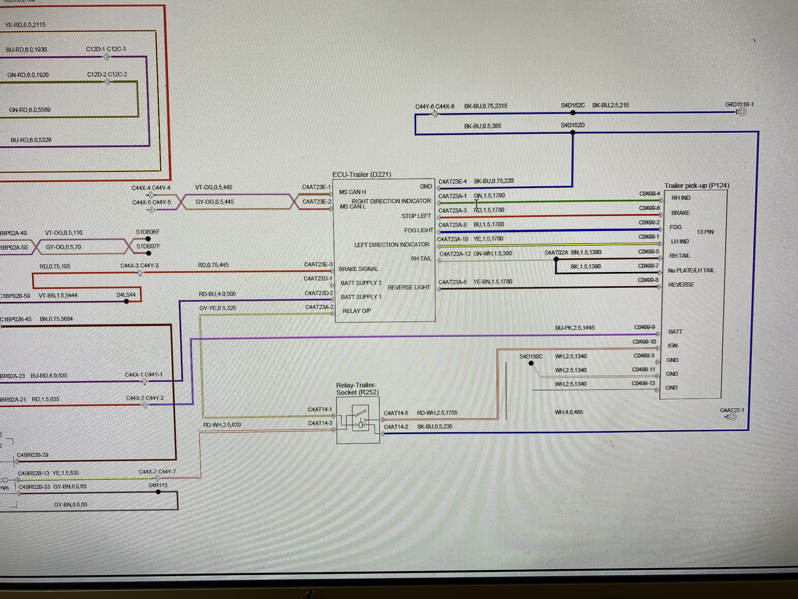This screenshot has width=798, height=599.
Task: Click the RD-WH,2.5,1755 wire label
Action: [437, 413]
